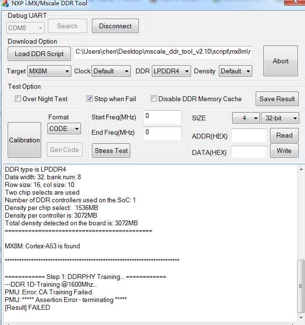
Task: Click log scrollbar up arrow
Action: coord(301,169)
